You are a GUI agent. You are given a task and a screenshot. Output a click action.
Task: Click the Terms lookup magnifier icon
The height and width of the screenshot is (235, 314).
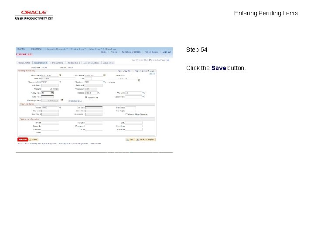[60, 107]
